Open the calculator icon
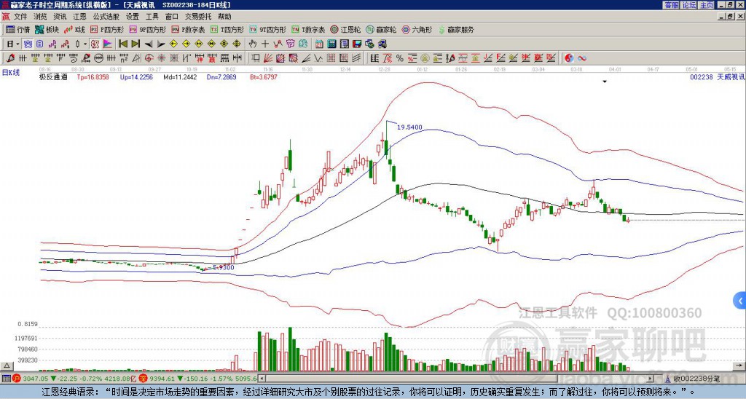Screen dimensions: 746x399 coord(331,44)
